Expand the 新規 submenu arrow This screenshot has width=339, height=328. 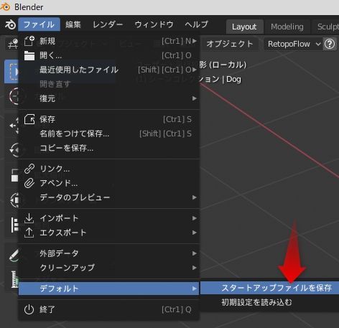(x=195, y=41)
